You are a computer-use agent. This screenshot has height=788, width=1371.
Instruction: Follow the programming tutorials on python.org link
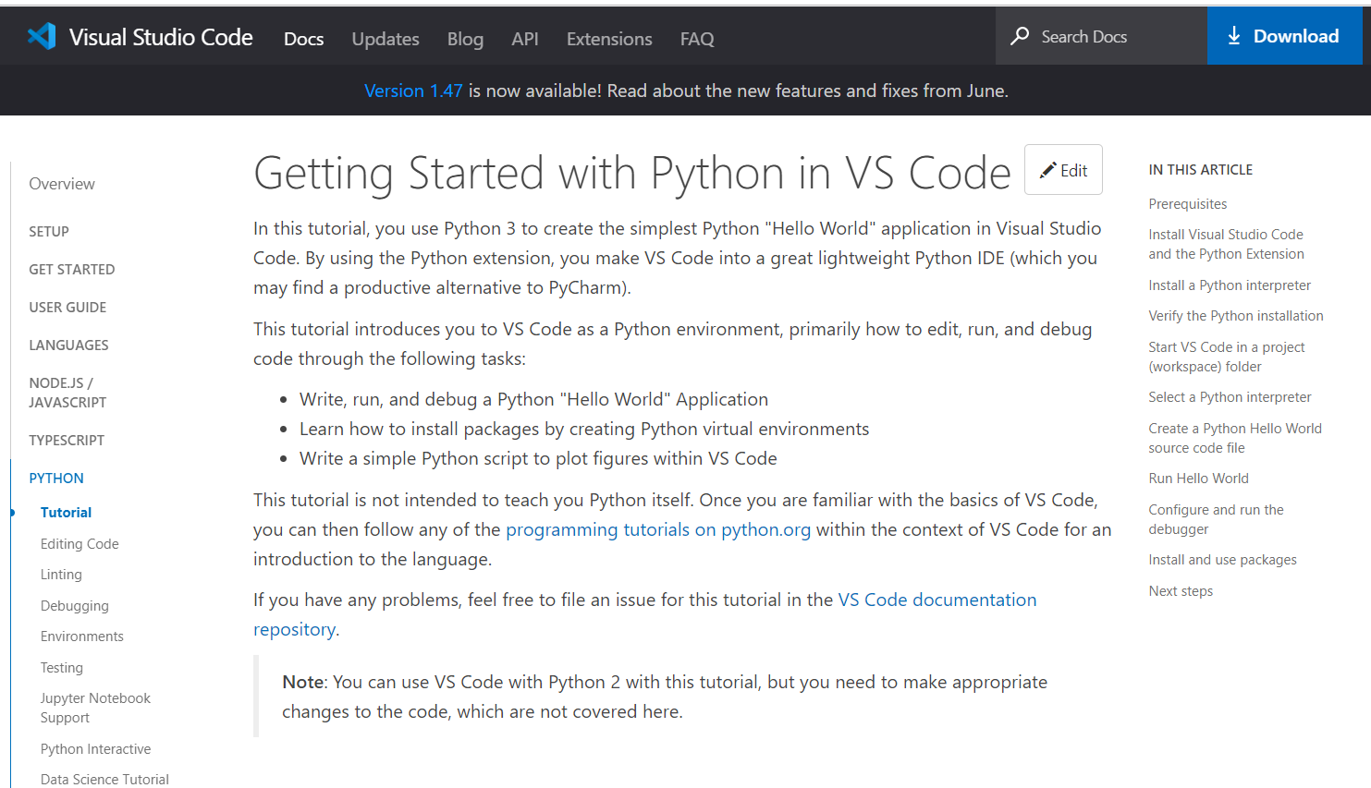[658, 529]
